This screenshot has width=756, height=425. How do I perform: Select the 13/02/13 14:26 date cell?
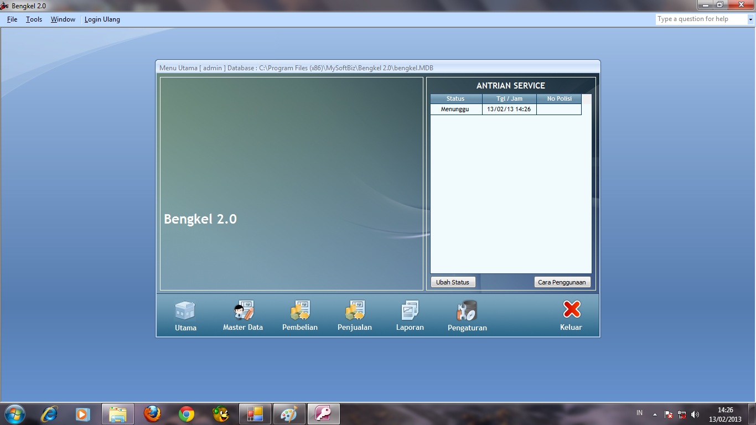(x=509, y=110)
